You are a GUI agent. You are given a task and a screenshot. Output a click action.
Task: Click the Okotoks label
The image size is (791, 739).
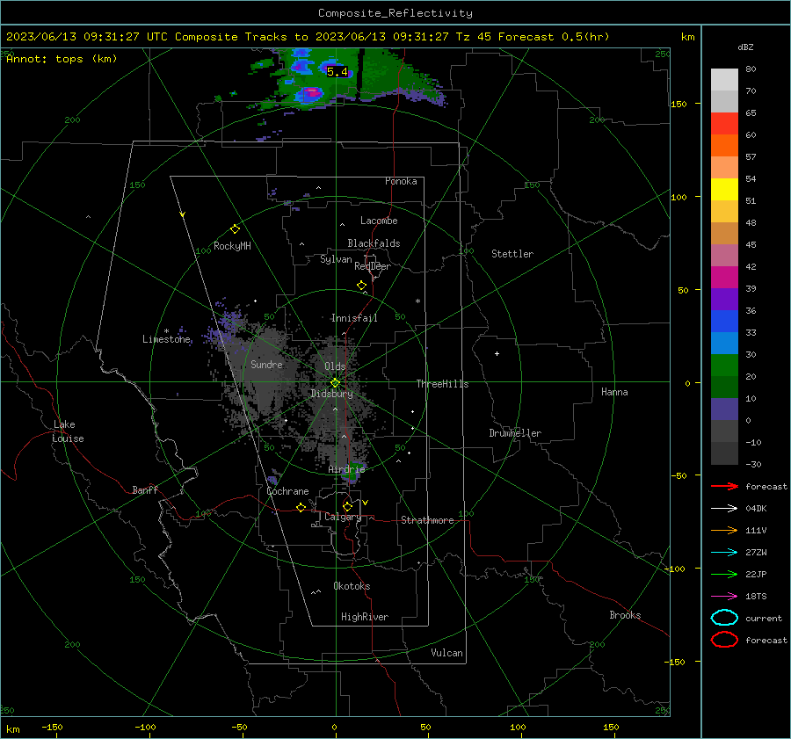click(352, 586)
